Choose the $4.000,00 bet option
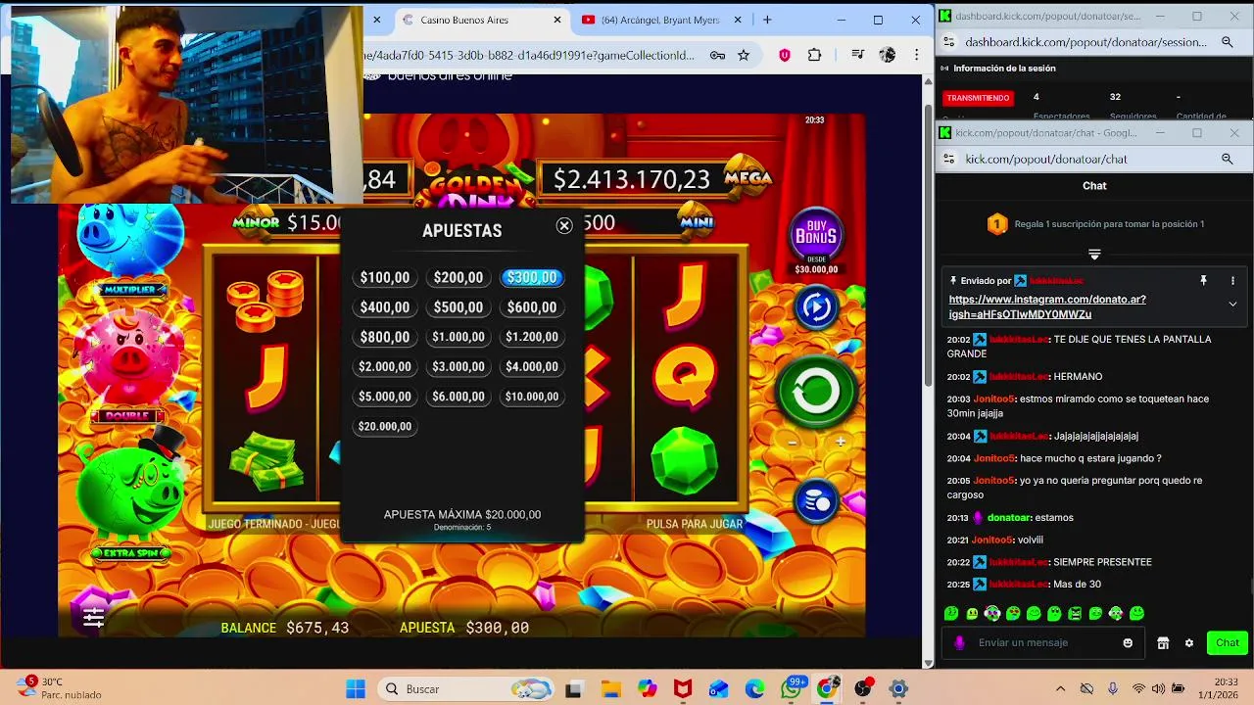This screenshot has height=705, width=1254. coord(532,367)
